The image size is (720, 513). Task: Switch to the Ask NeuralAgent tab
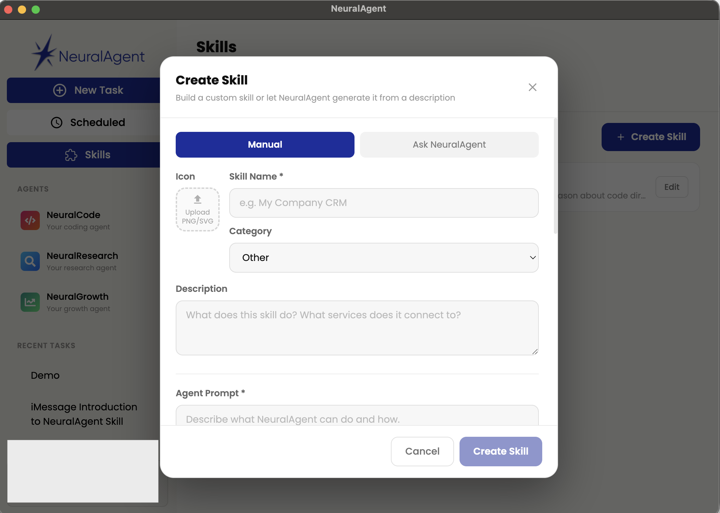449,145
